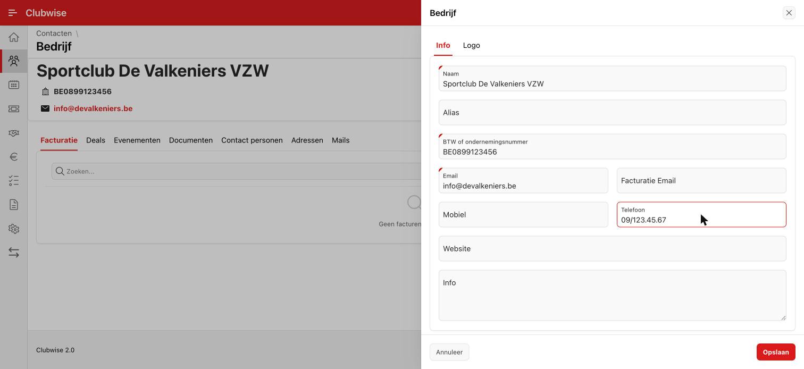
Task: Click the Geen facturen message
Action: (x=400, y=224)
